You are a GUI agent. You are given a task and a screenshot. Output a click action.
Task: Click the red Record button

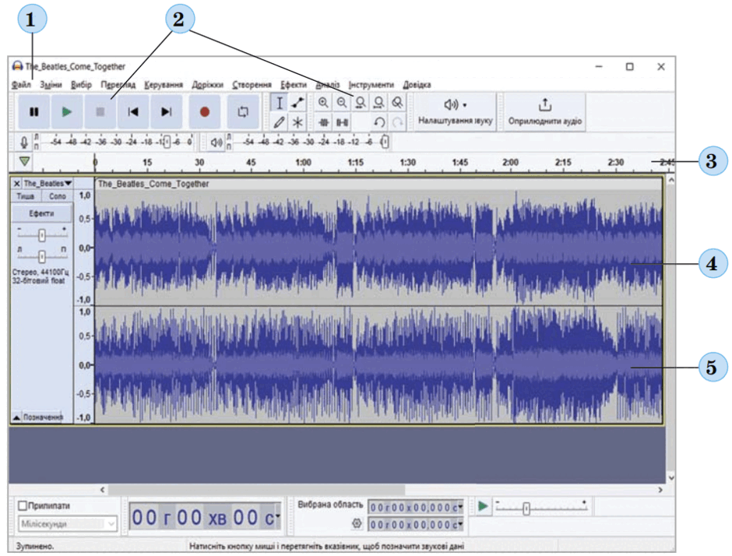(205, 112)
